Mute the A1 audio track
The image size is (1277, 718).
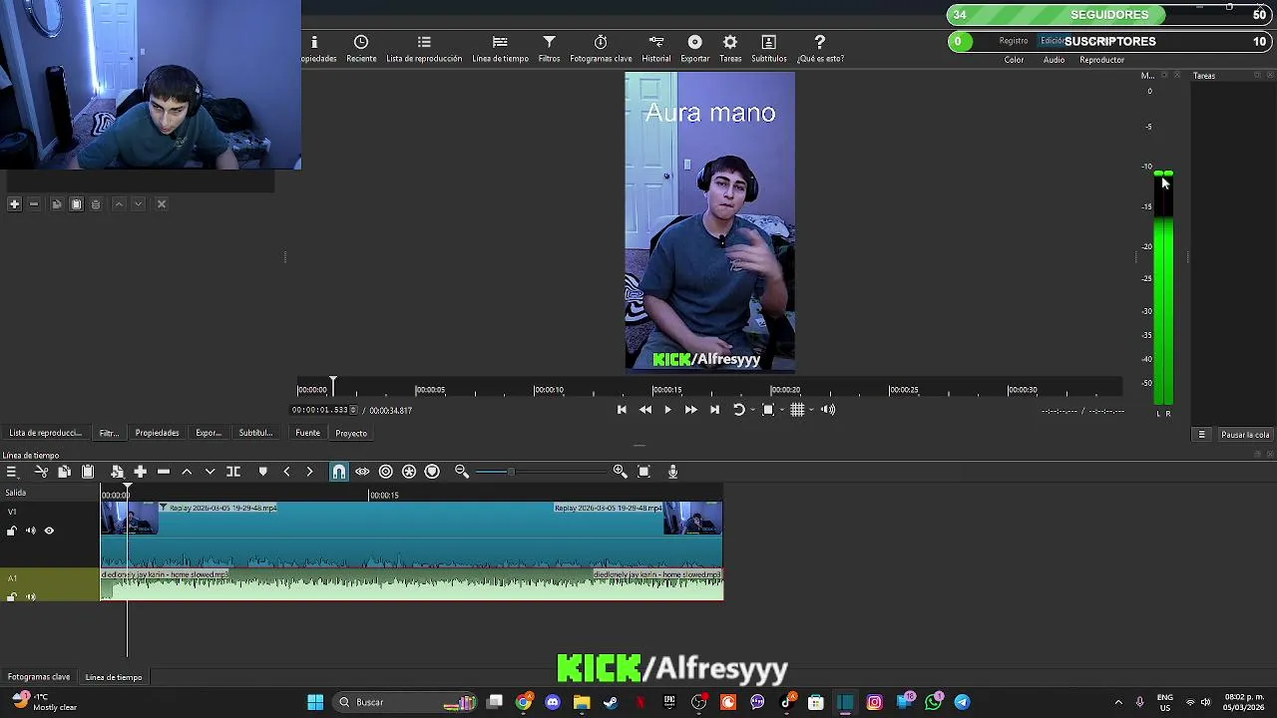30,597
